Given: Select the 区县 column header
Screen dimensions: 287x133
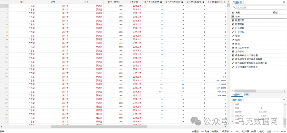Looking at the screenshot, I should click(86, 2).
